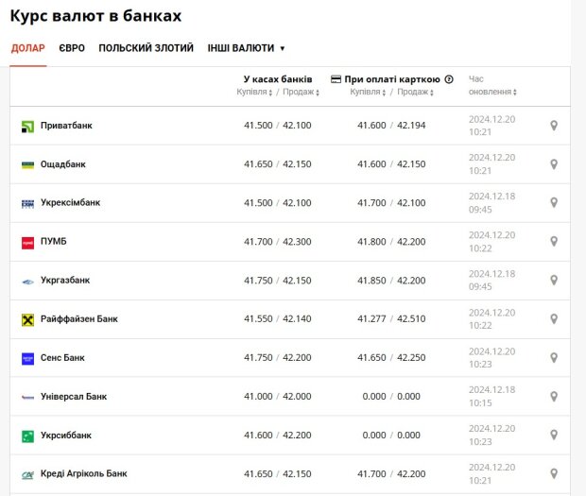Click Креді Агріколь Банк location pin
Viewport: 586px width, 496px height.
(554, 473)
